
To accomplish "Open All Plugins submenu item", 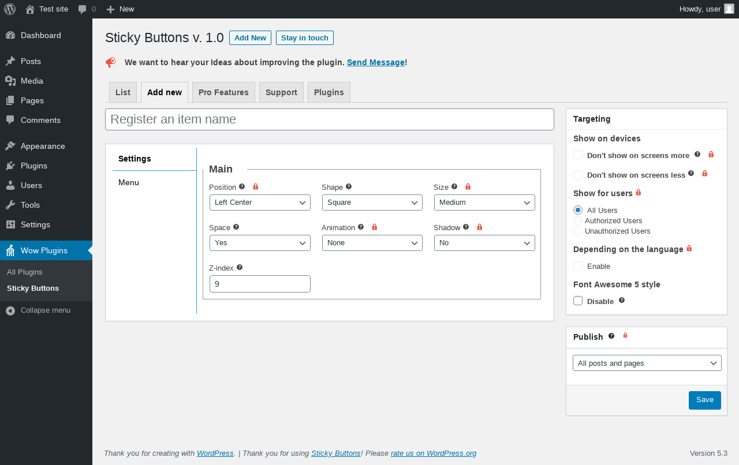I will pos(25,272).
